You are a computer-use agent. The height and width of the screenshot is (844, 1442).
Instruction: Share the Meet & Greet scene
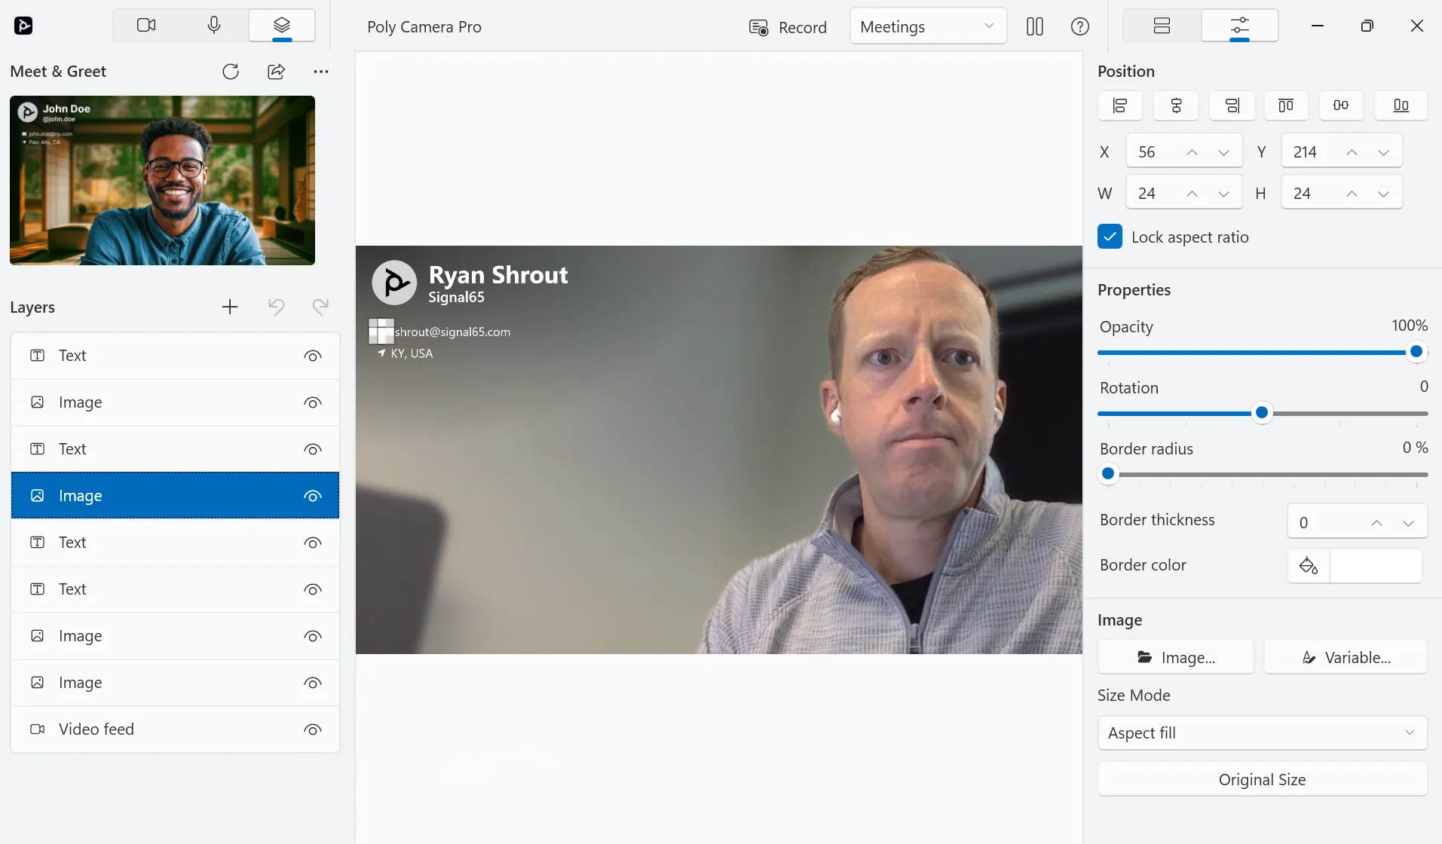[x=276, y=72]
